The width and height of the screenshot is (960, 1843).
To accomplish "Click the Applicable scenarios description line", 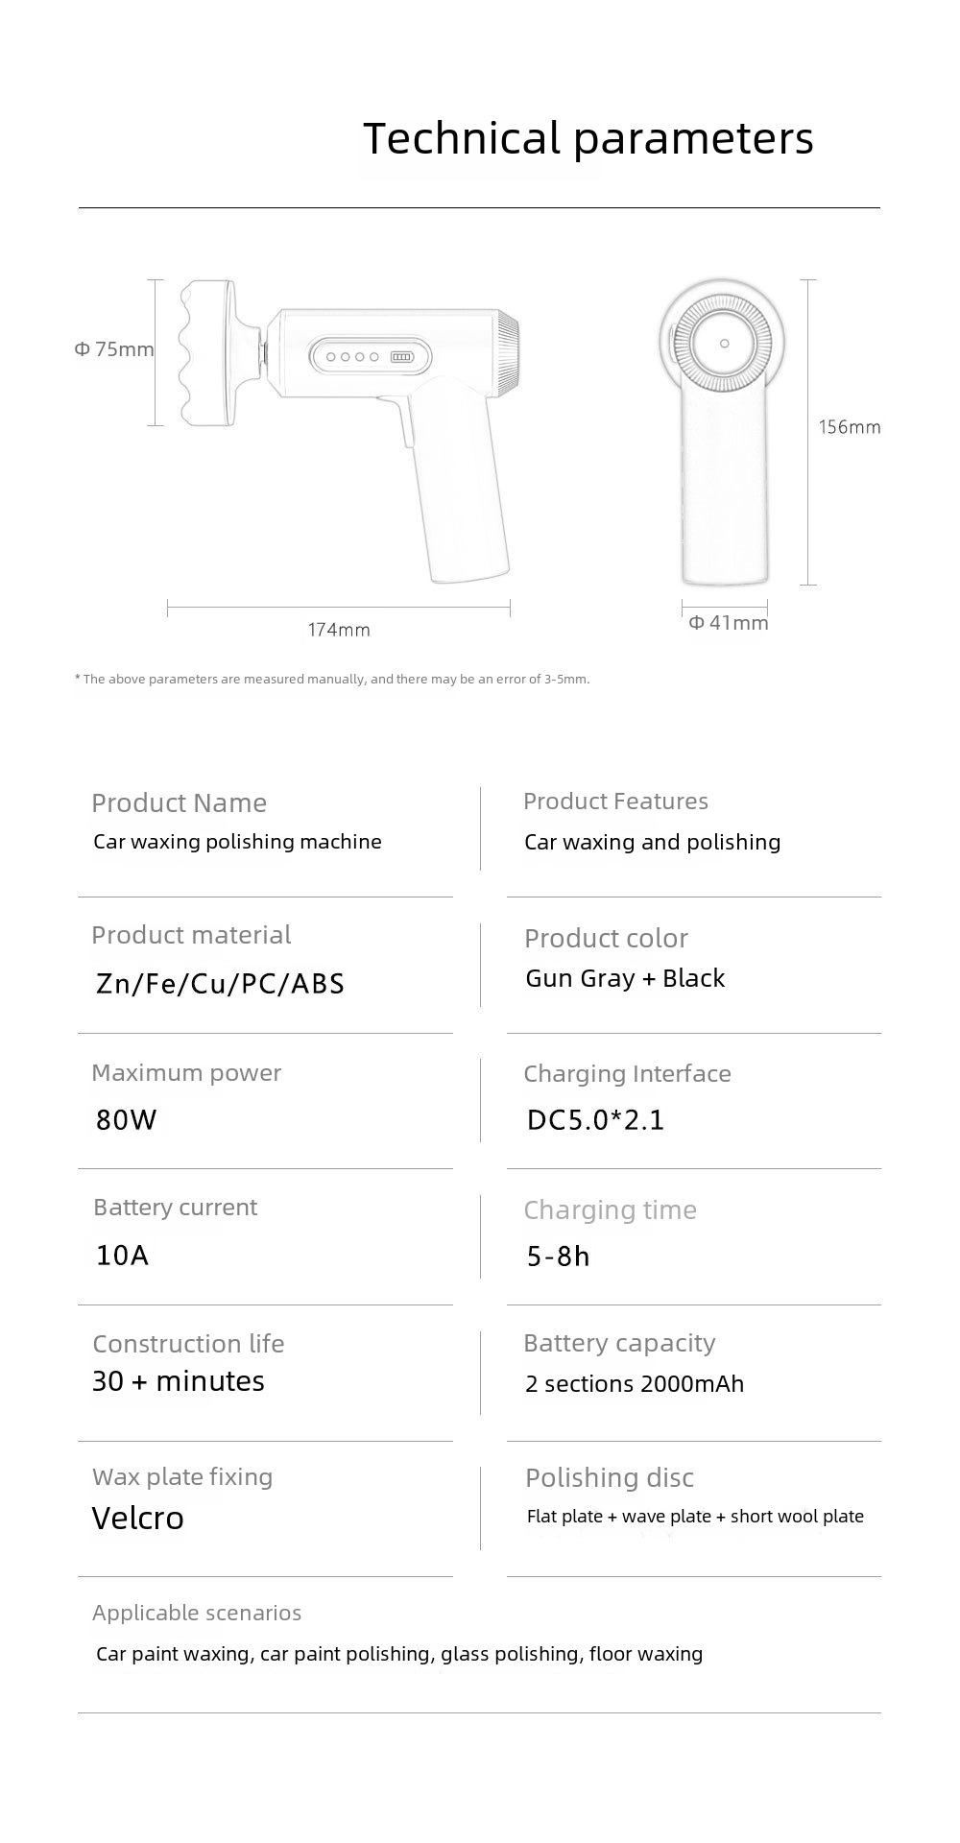I will (x=399, y=1654).
